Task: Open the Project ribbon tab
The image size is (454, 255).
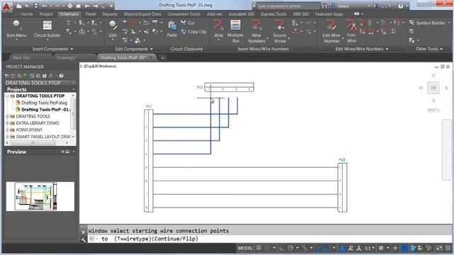Action: click(x=46, y=14)
